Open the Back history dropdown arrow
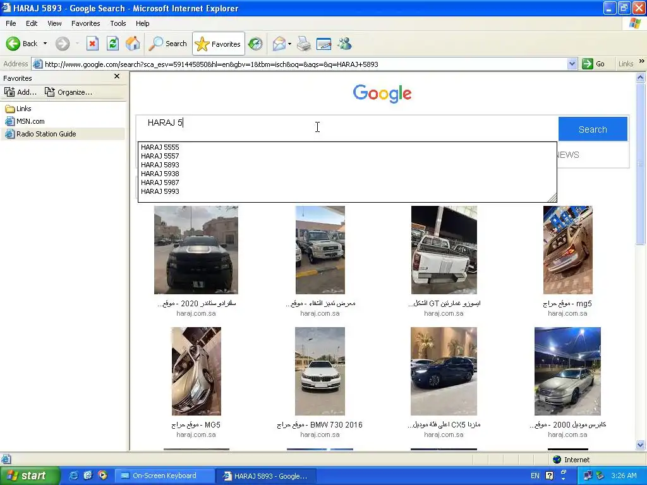 pos(45,44)
